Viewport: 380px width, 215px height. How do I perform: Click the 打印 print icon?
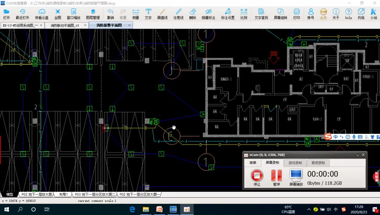click(296, 14)
